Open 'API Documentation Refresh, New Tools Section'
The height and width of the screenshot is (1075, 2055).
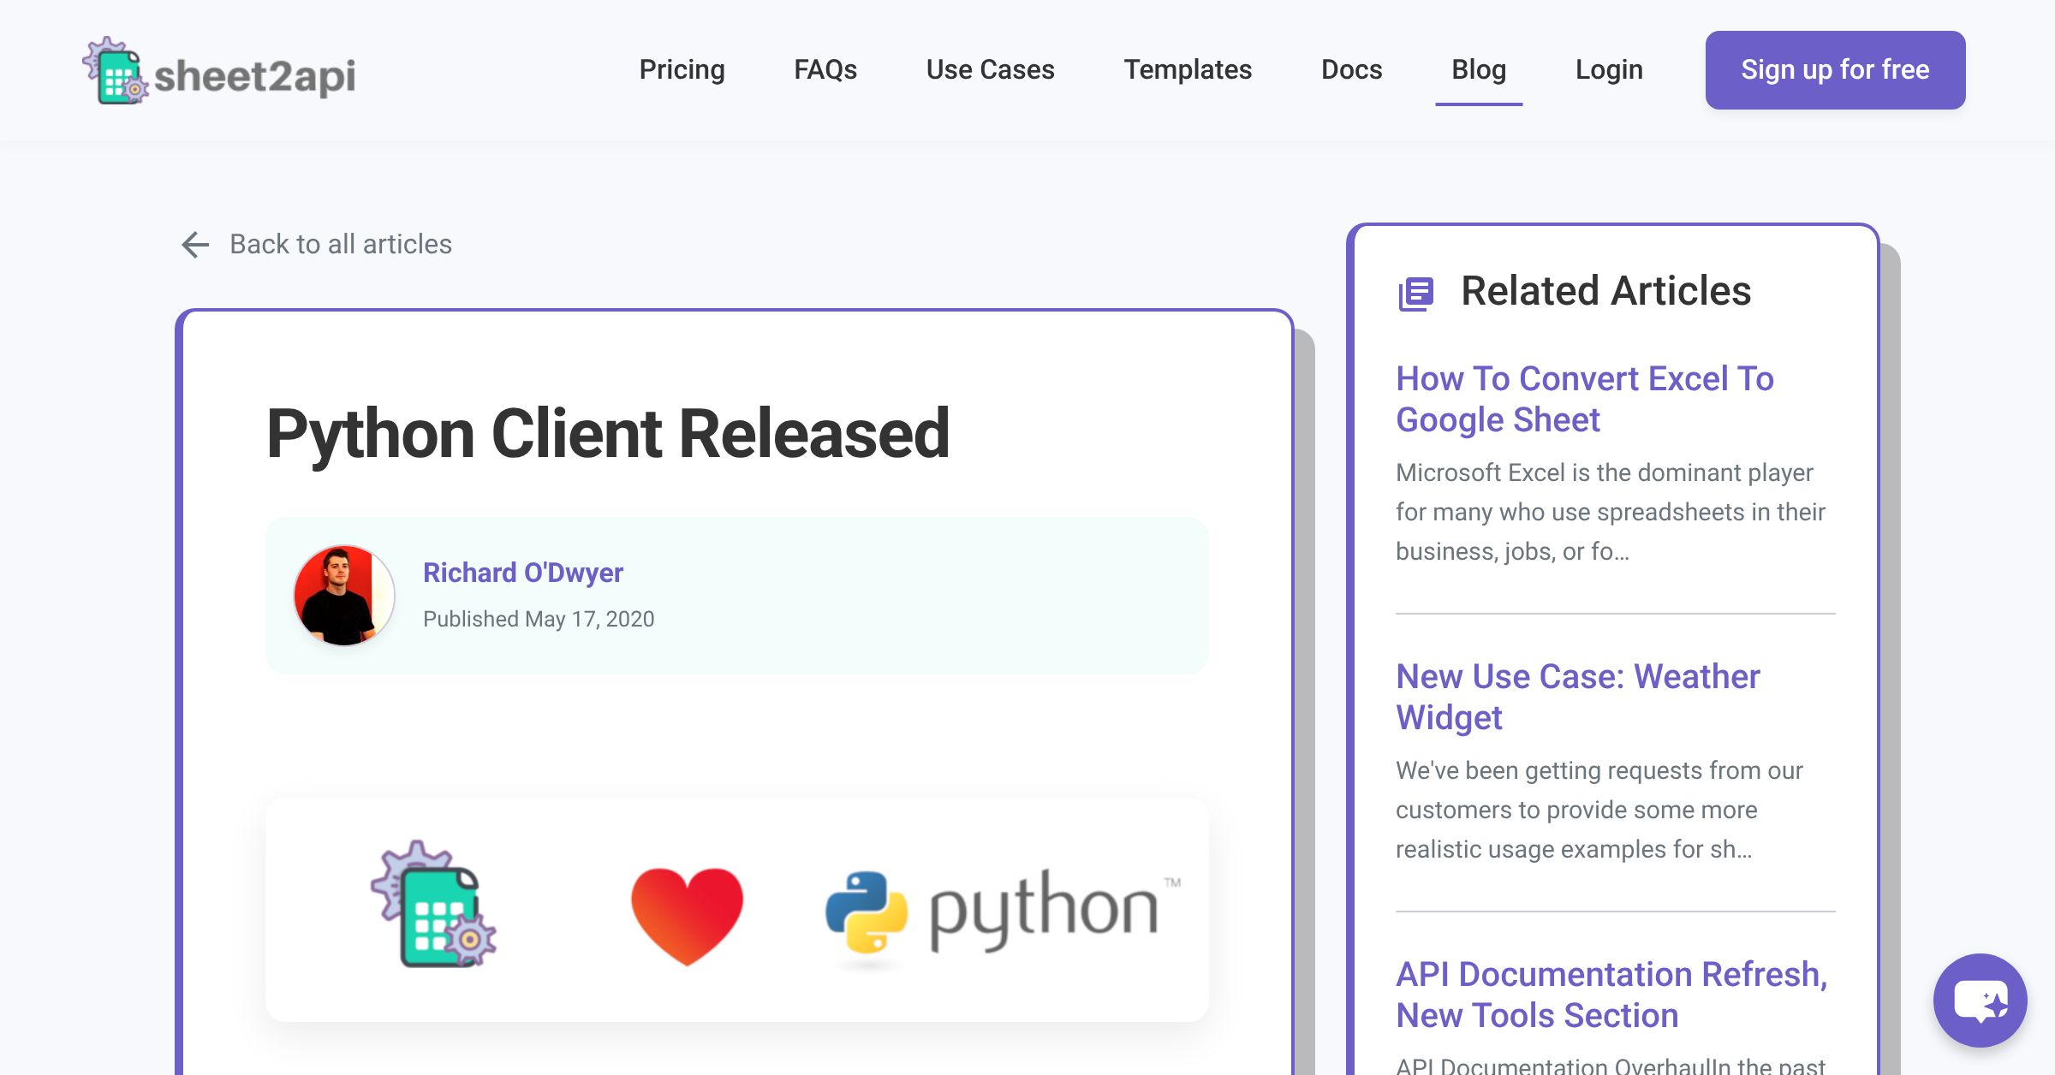pyautogui.click(x=1611, y=994)
